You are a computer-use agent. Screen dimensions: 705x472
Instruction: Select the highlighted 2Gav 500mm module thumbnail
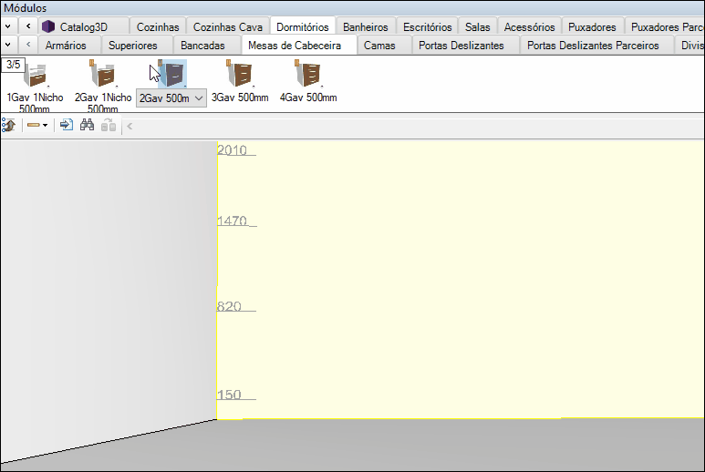coord(172,73)
